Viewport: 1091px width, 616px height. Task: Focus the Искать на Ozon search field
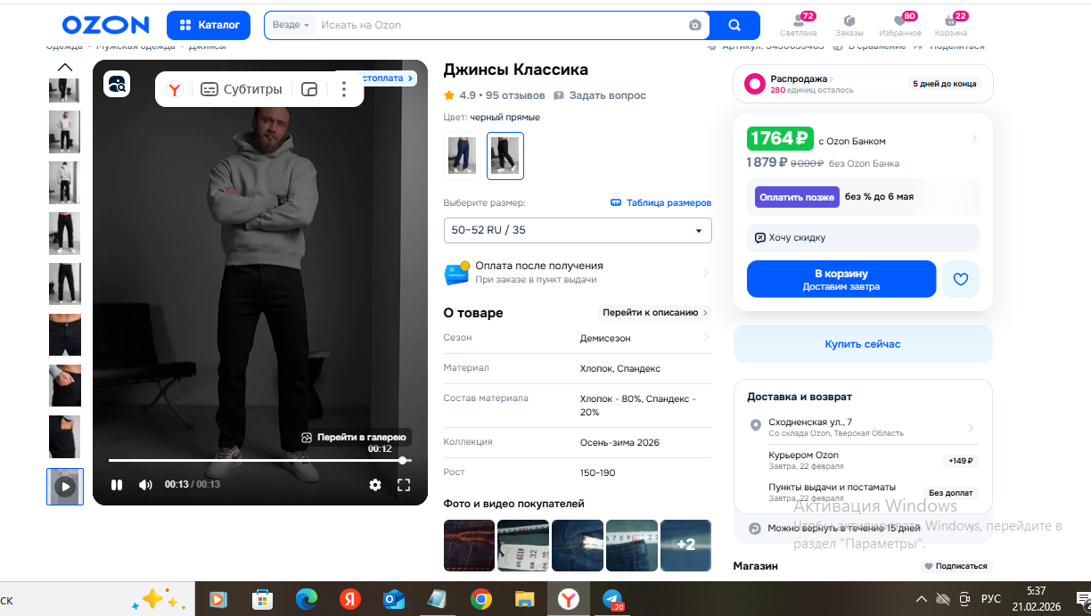499,25
